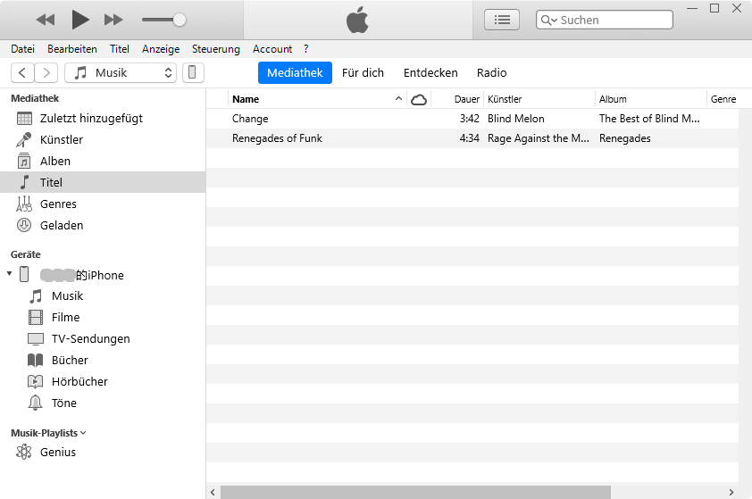Select Genius under Musik-Playlists
752x499 pixels.
(57, 452)
